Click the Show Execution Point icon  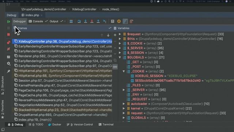tap(71, 21)
